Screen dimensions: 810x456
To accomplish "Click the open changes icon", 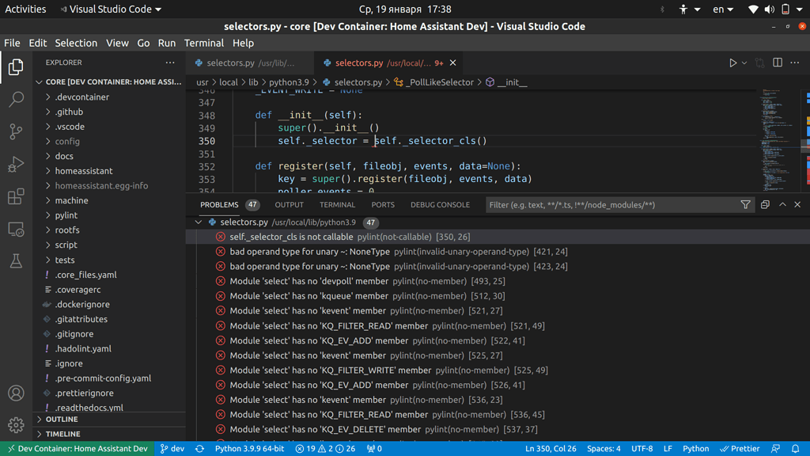I will pos(759,63).
